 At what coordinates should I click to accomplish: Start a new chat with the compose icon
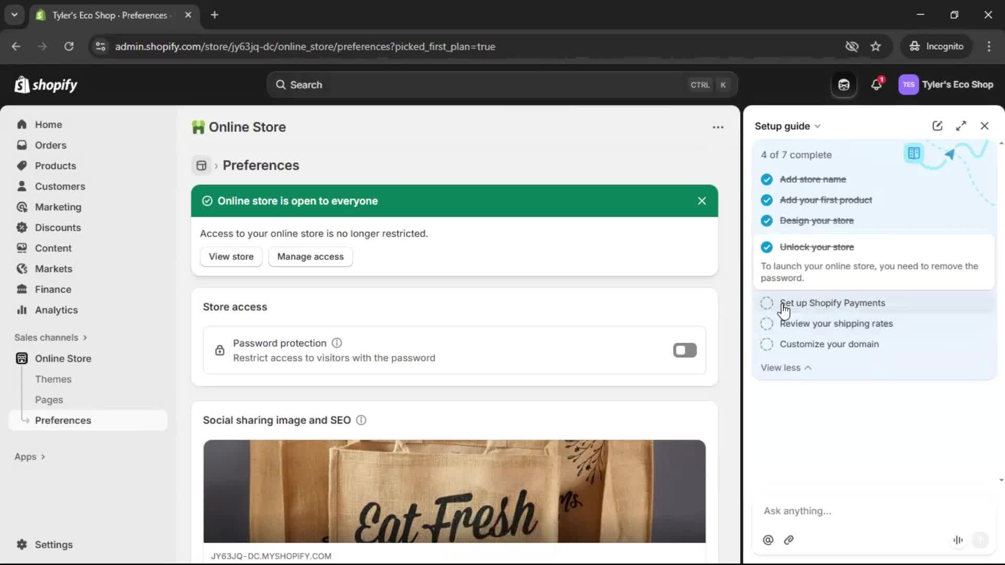coord(937,126)
